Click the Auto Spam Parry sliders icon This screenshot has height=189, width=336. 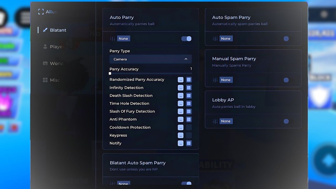[215, 39]
